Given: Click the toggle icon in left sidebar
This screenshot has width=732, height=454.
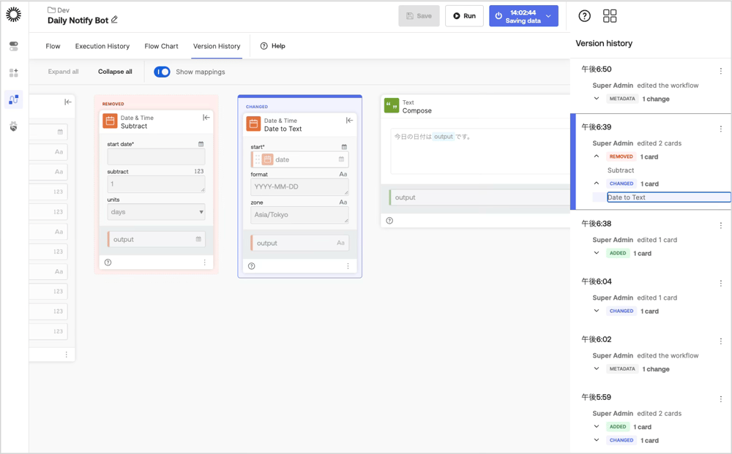Looking at the screenshot, I should point(13,46).
